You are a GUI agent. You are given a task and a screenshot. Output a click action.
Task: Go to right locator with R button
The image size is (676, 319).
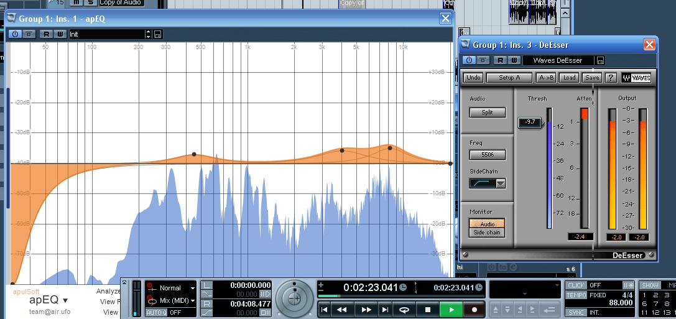(x=207, y=303)
